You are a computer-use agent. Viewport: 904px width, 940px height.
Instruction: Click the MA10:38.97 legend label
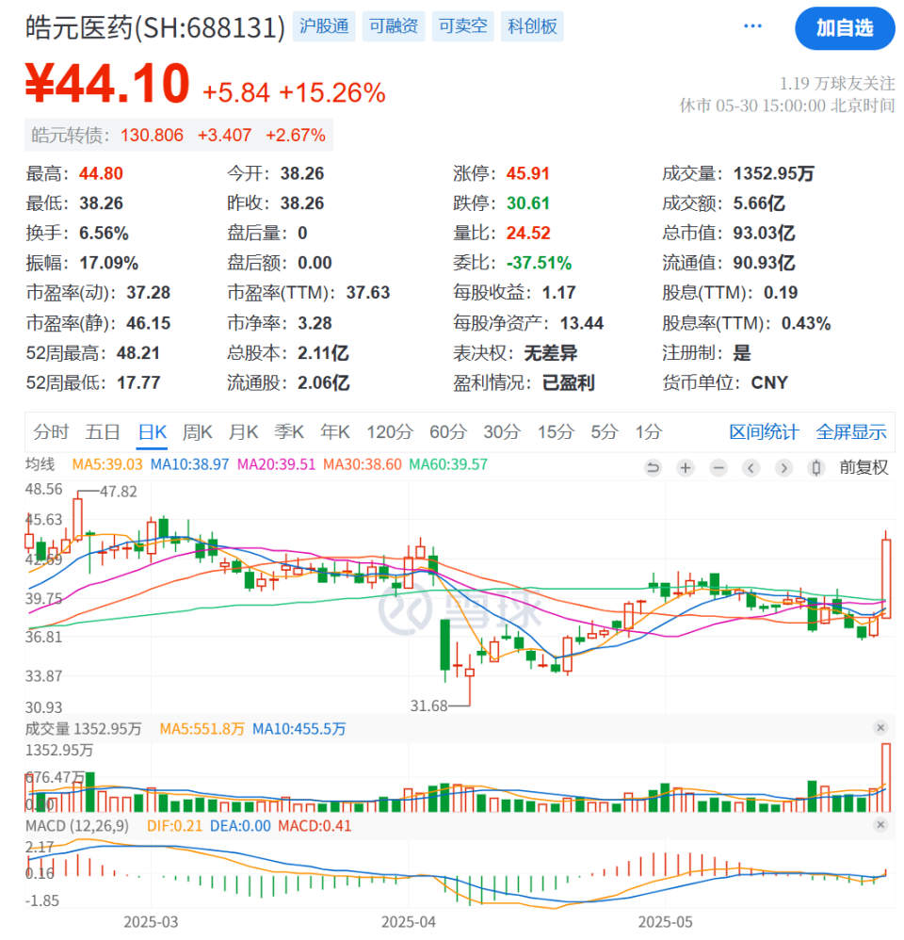pyautogui.click(x=189, y=464)
